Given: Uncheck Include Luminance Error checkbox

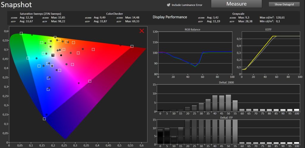Looking at the screenshot, I should pos(169,5).
